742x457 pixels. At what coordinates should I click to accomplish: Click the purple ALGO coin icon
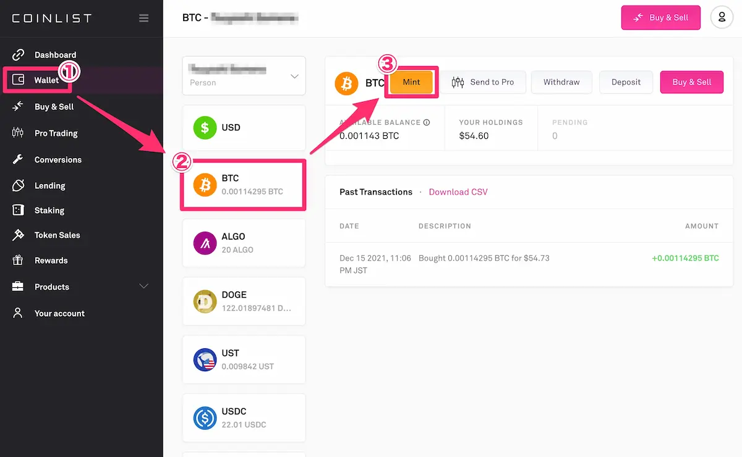point(205,243)
